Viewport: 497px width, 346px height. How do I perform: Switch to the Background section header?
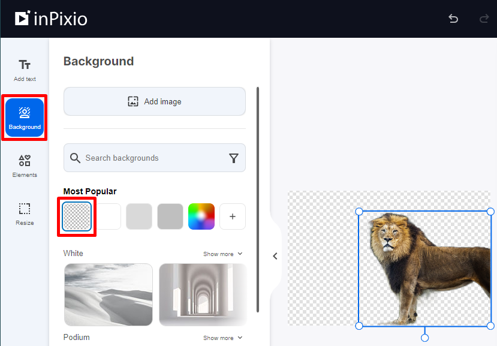[x=98, y=61]
